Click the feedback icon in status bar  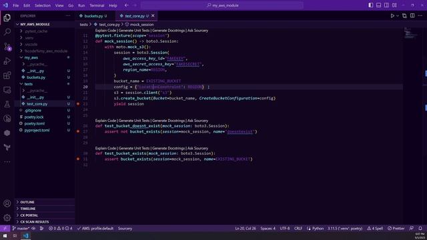[412, 228]
